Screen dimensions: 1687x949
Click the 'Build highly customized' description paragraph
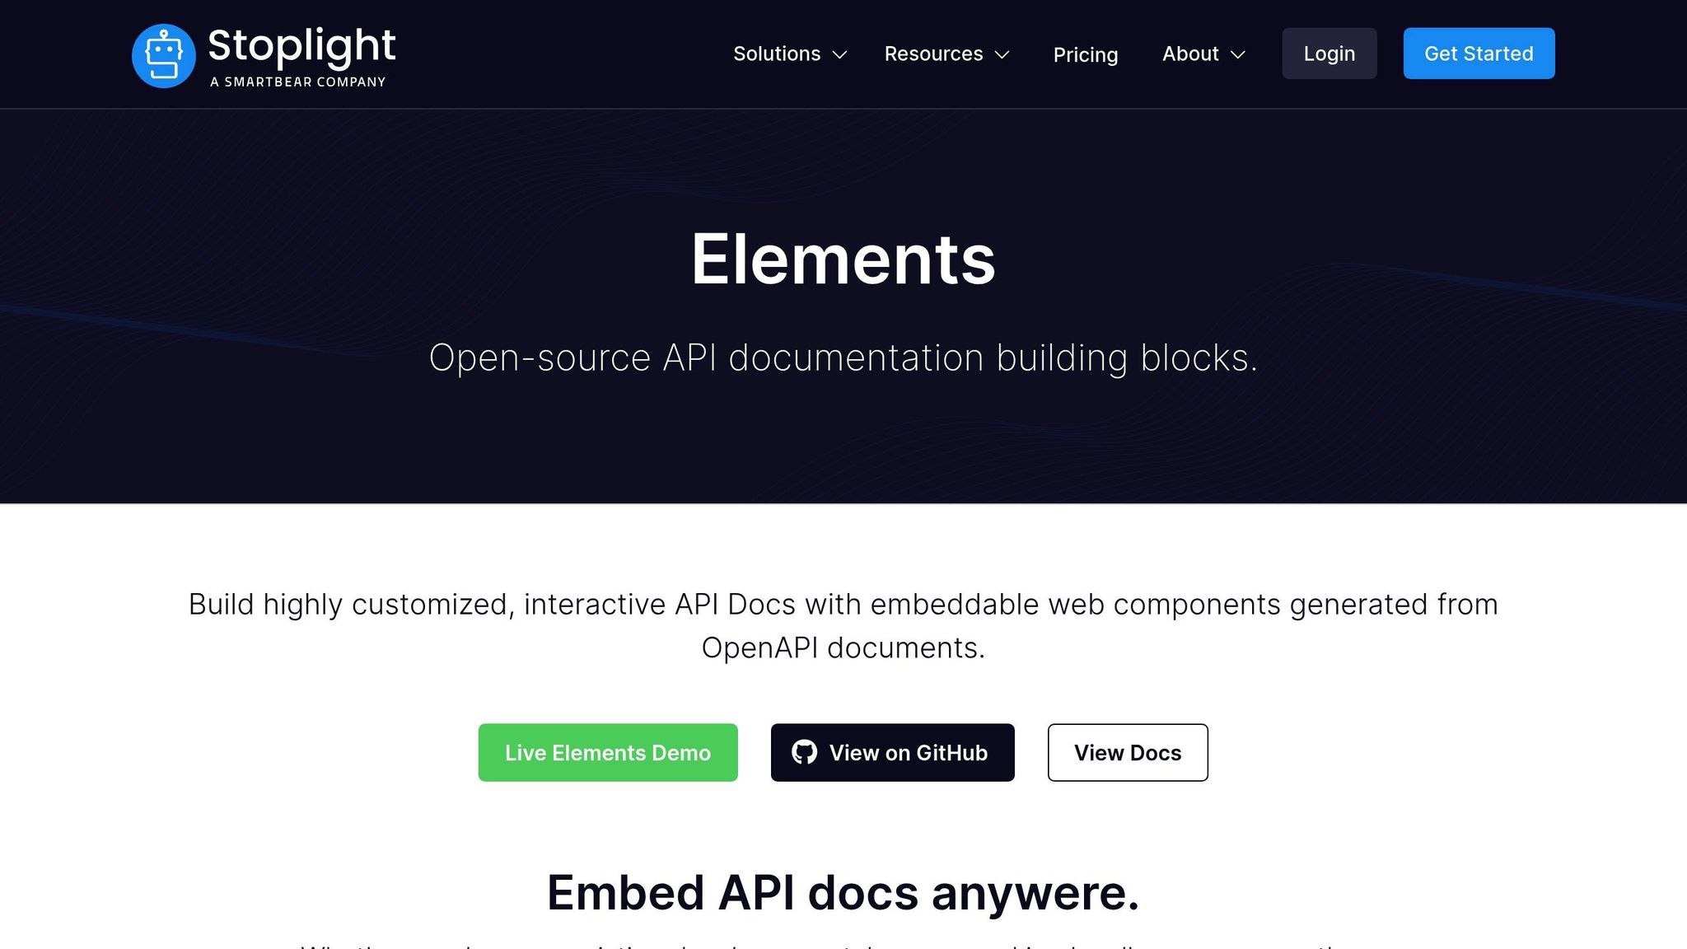(843, 626)
